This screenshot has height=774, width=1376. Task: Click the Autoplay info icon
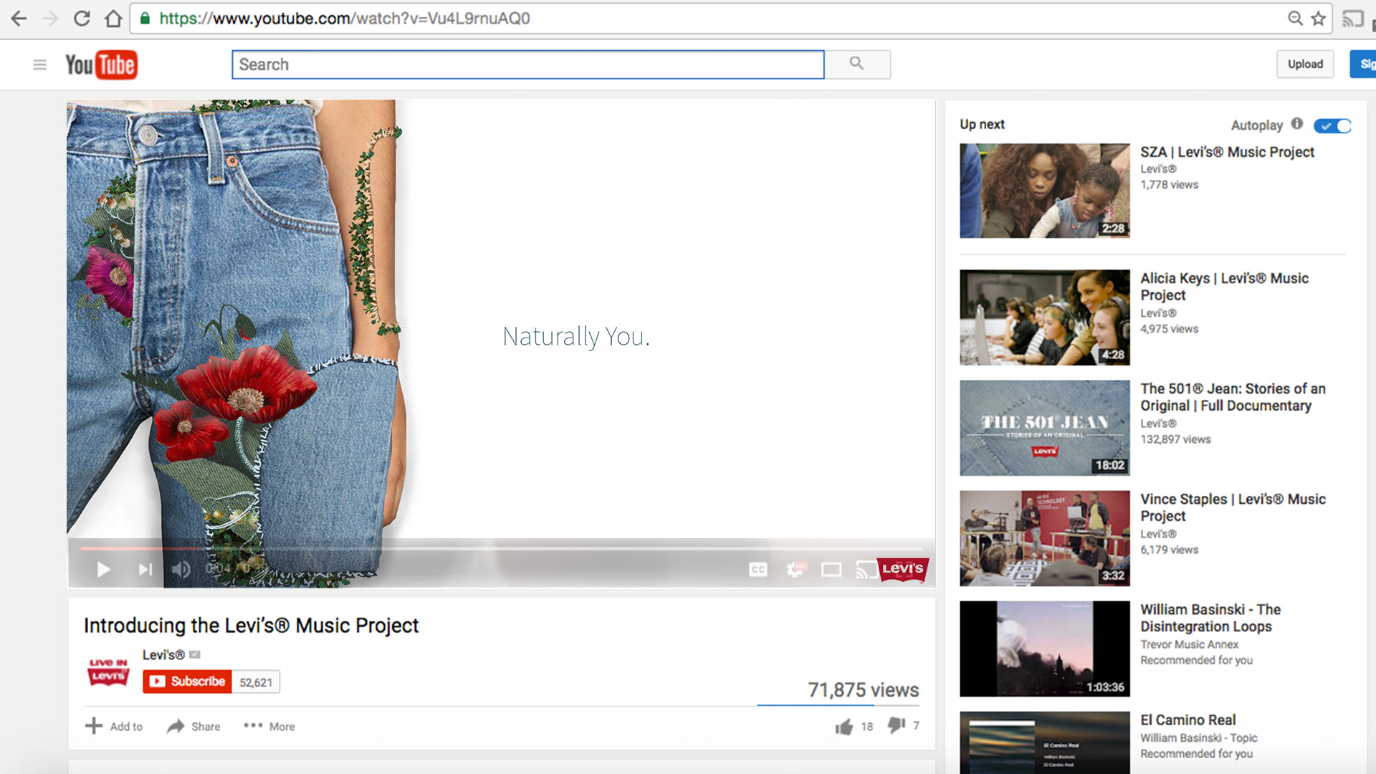point(1297,123)
